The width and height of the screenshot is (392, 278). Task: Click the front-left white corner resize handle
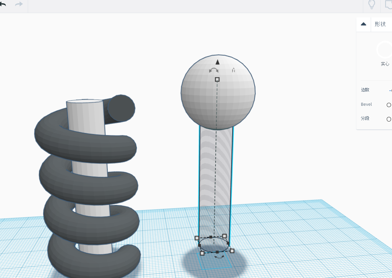pos(202,253)
